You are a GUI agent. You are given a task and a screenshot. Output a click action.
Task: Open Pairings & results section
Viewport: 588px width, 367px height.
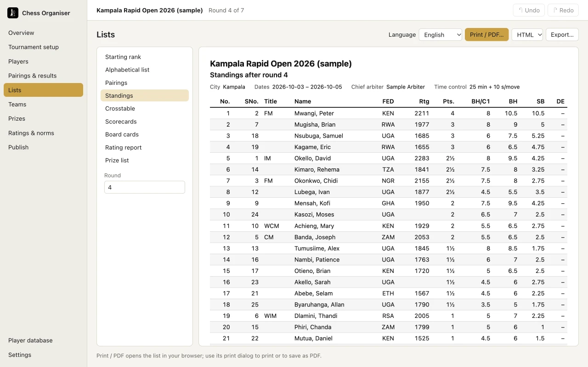pos(43,76)
